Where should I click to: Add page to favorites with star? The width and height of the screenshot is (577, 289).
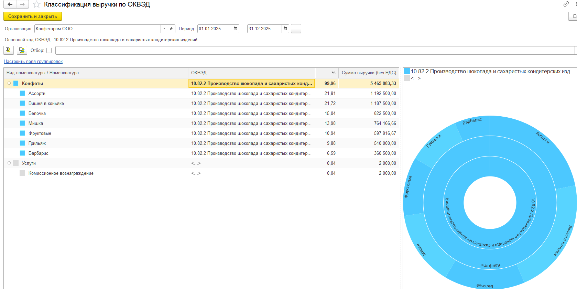(x=36, y=4)
